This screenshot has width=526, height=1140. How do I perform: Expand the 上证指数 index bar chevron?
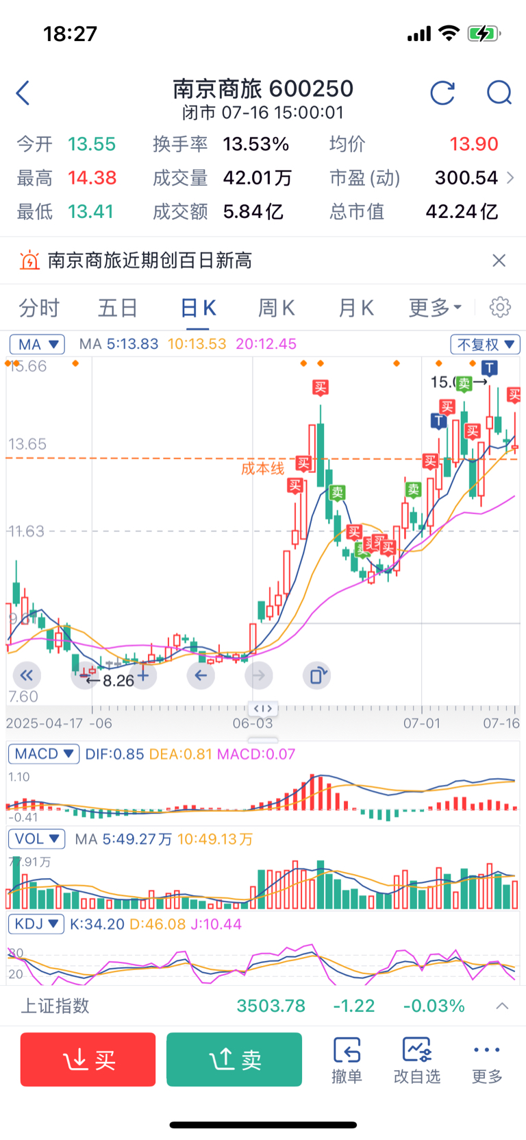(x=502, y=1006)
